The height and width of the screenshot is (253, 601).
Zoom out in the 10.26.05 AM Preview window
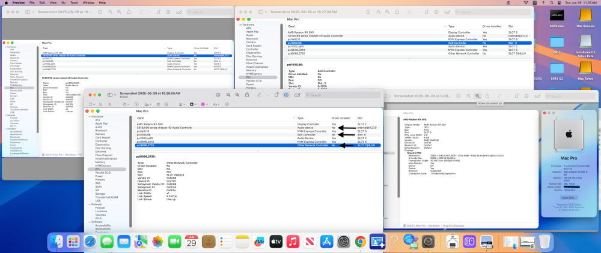point(228,95)
